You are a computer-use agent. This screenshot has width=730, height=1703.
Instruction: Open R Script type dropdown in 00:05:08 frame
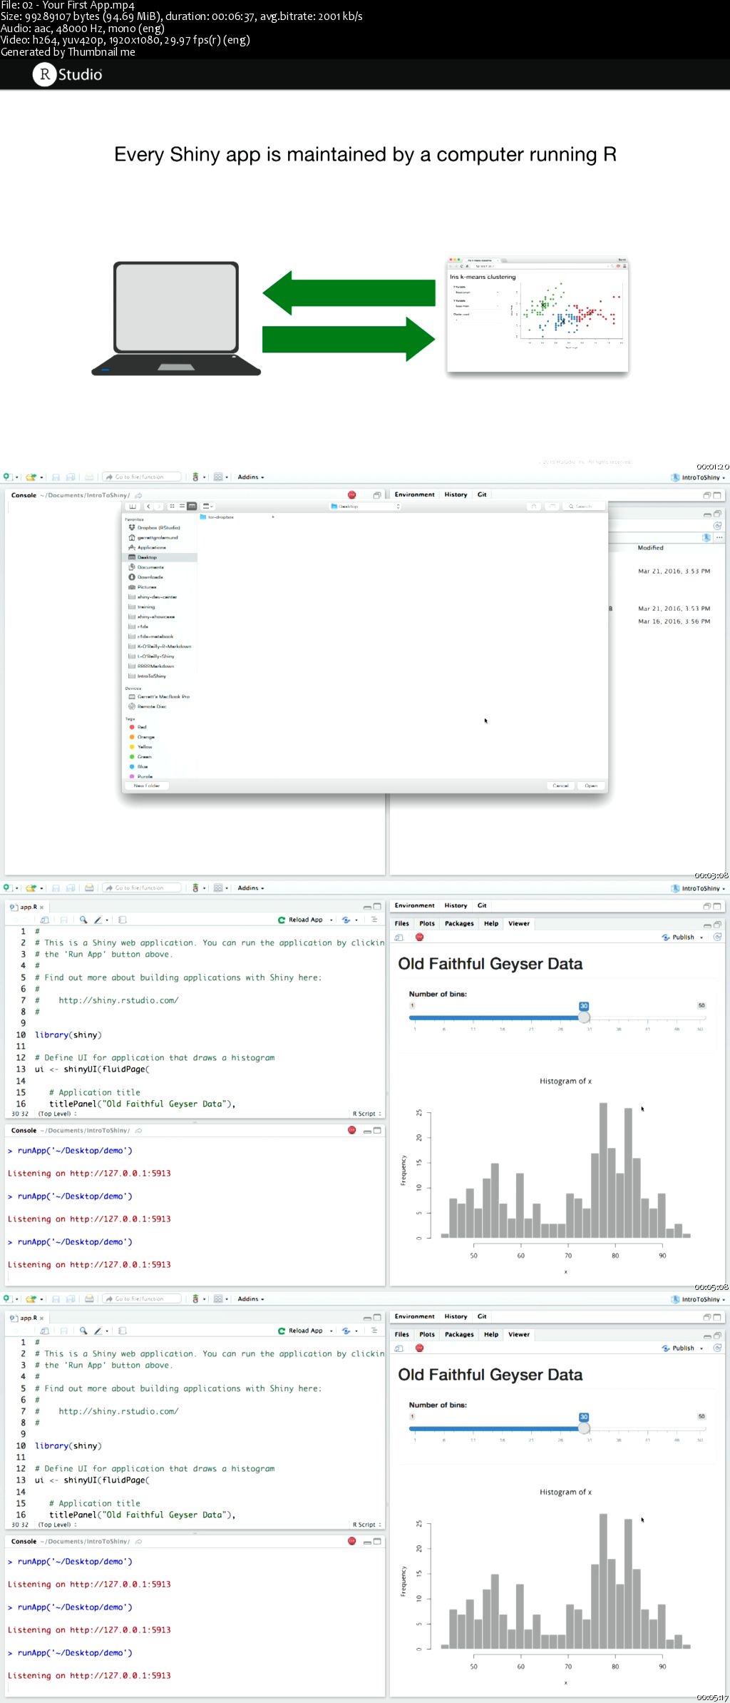(x=366, y=1114)
